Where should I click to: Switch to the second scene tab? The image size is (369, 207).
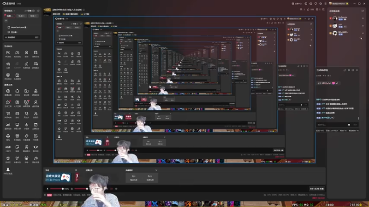click(21, 16)
